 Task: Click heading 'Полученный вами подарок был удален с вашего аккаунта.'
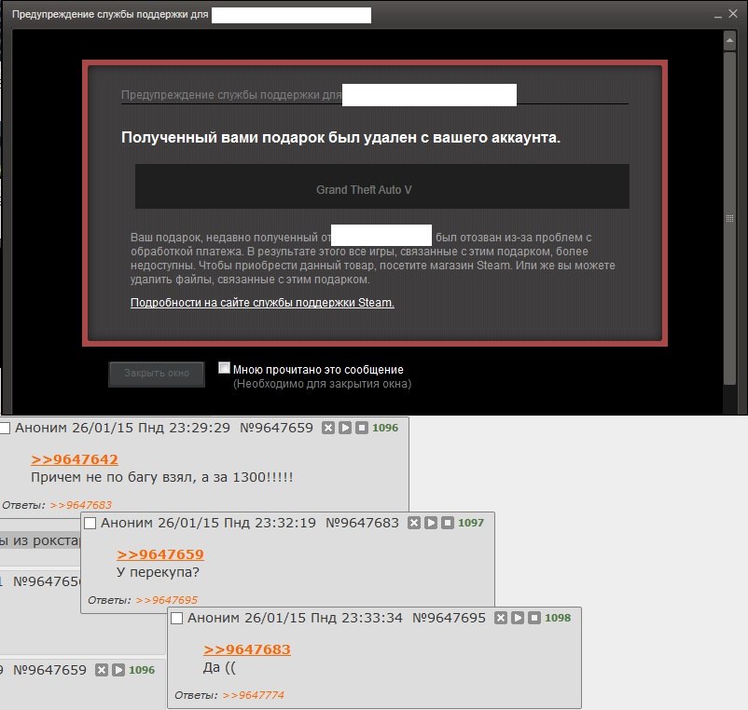340,138
